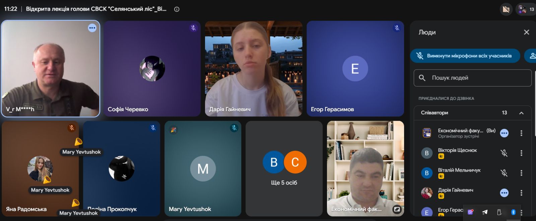536x221 pixels.
Task: Click the Софія Черевко name label
Action: (x=128, y=109)
